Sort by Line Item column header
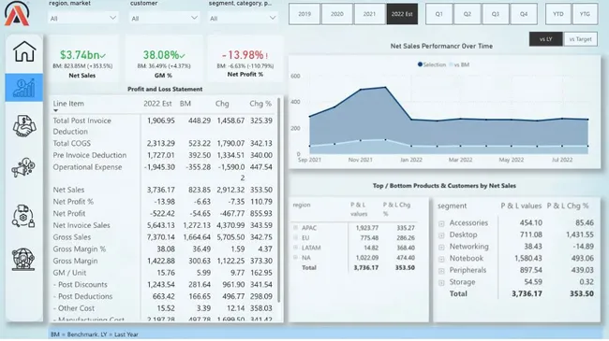Screen dimensions: 609x341 pyautogui.click(x=68, y=104)
